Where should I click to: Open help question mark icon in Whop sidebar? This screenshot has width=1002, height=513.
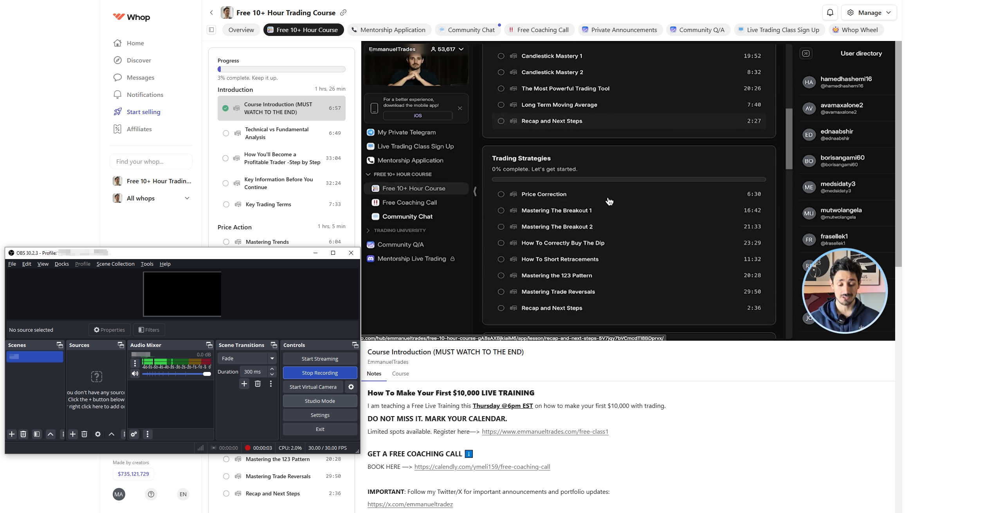151,494
